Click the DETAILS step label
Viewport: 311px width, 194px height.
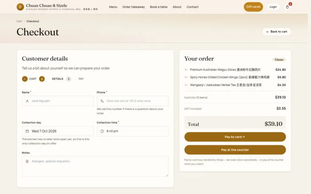(57, 79)
